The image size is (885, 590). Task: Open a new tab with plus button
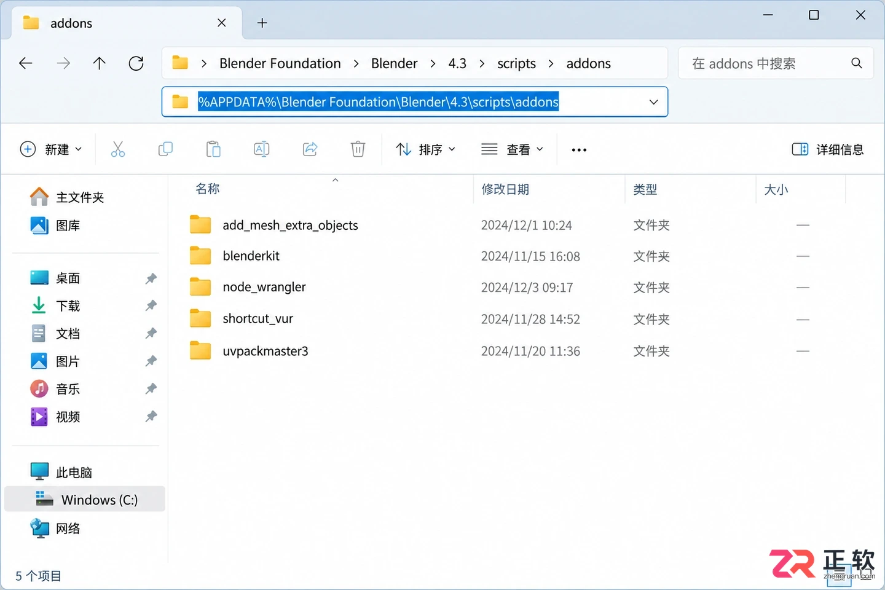pos(262,23)
